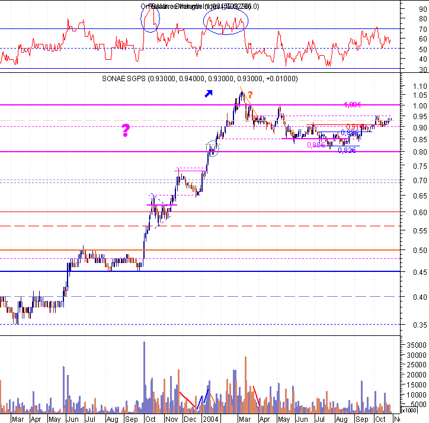The image size is (429, 423).
Task: Select the 0.70 price axis label
Action: point(420,180)
